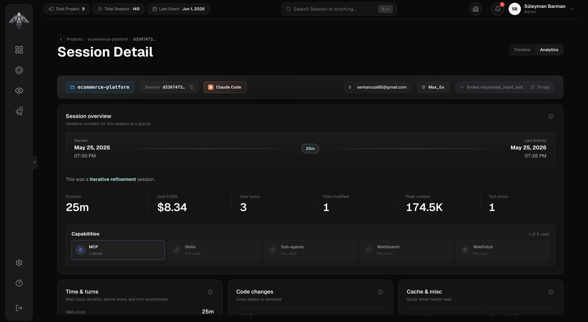588x322 pixels.
Task: Expand the collapsed sidebar with chevron handle
Action: click(34, 162)
